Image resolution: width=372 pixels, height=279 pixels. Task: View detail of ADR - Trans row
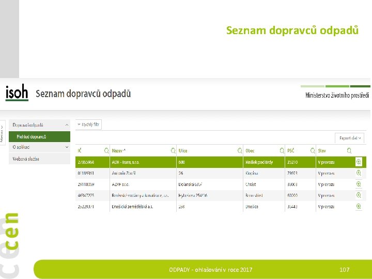(359, 162)
